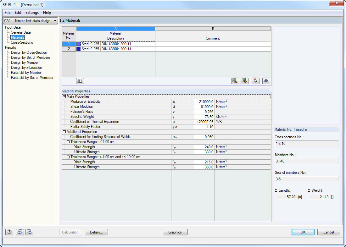Open the material library book icon

tap(80, 81)
